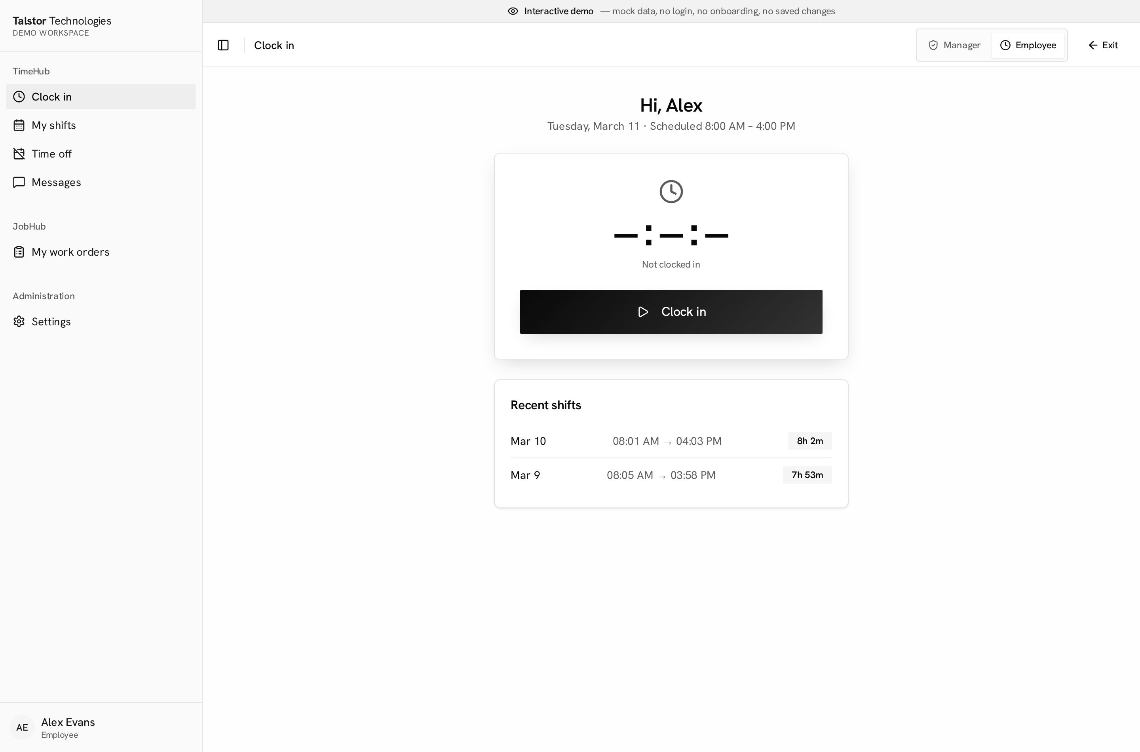Click the large clock icon in card
Image resolution: width=1140 pixels, height=752 pixels.
(x=671, y=191)
